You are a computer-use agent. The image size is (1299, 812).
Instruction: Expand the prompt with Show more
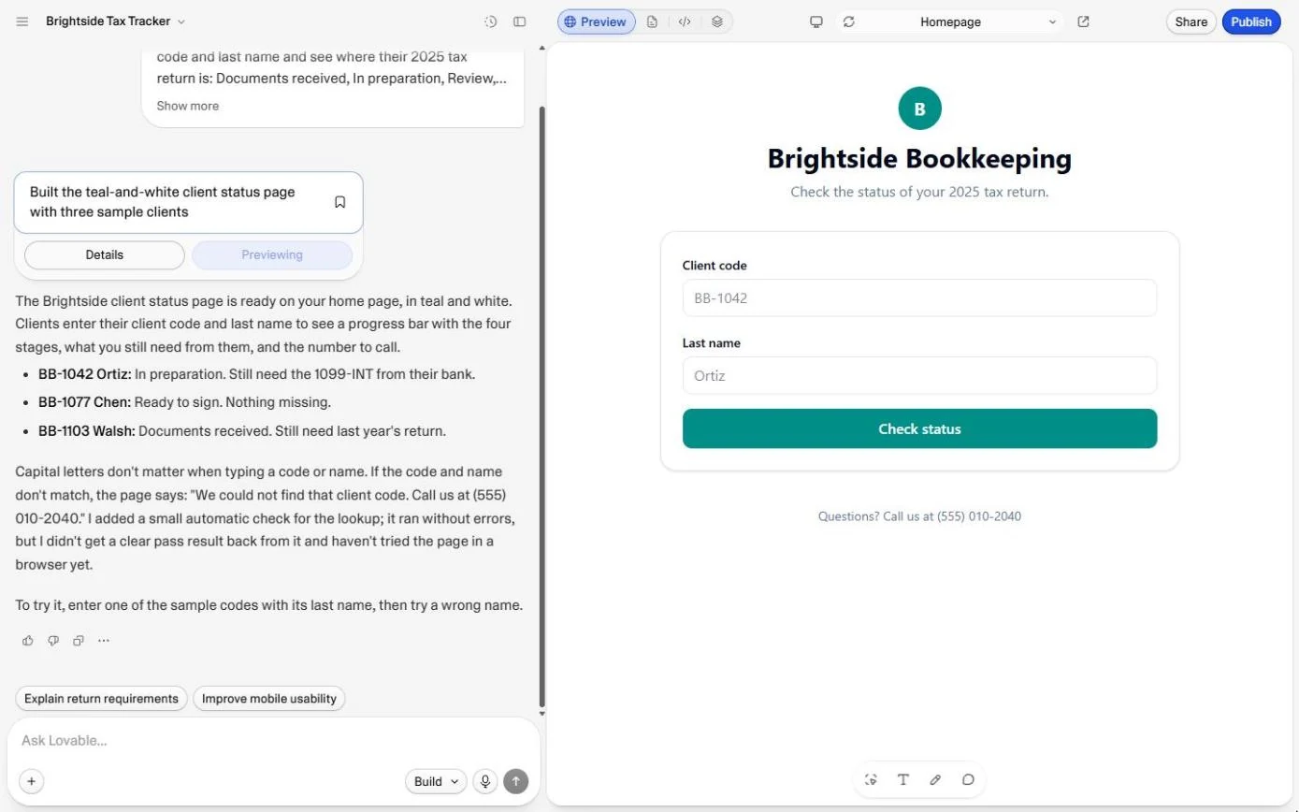coord(188,106)
